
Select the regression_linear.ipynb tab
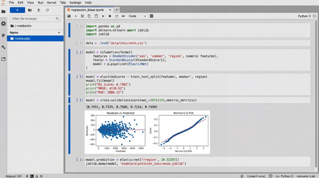[87, 10]
